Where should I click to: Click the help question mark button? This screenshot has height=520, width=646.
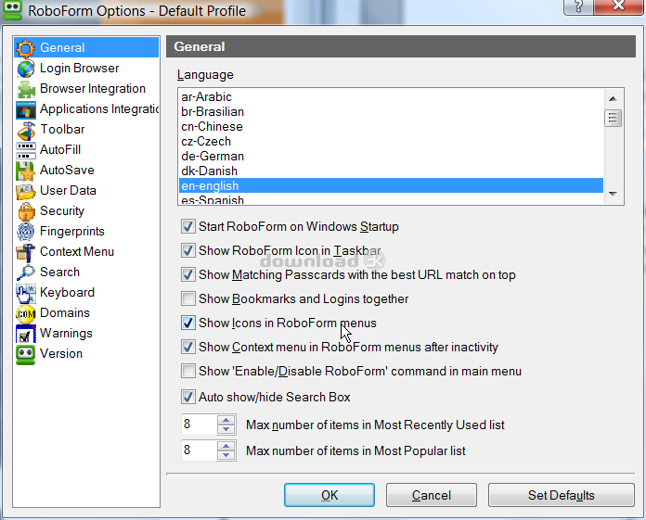click(x=578, y=6)
